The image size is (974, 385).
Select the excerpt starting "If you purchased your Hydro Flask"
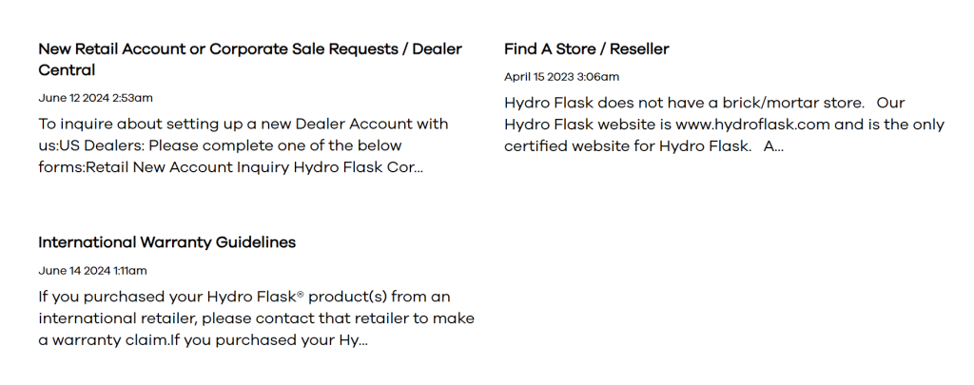(255, 318)
